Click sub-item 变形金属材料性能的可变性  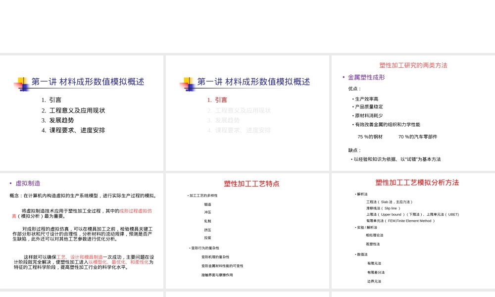(x=222, y=266)
